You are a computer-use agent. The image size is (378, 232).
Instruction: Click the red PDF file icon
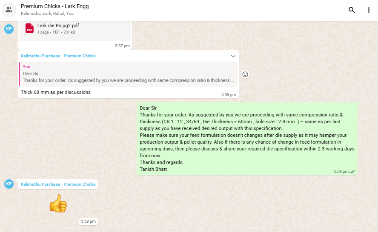point(29,28)
